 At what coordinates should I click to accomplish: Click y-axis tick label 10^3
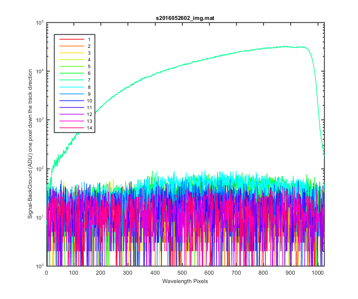click(40, 120)
